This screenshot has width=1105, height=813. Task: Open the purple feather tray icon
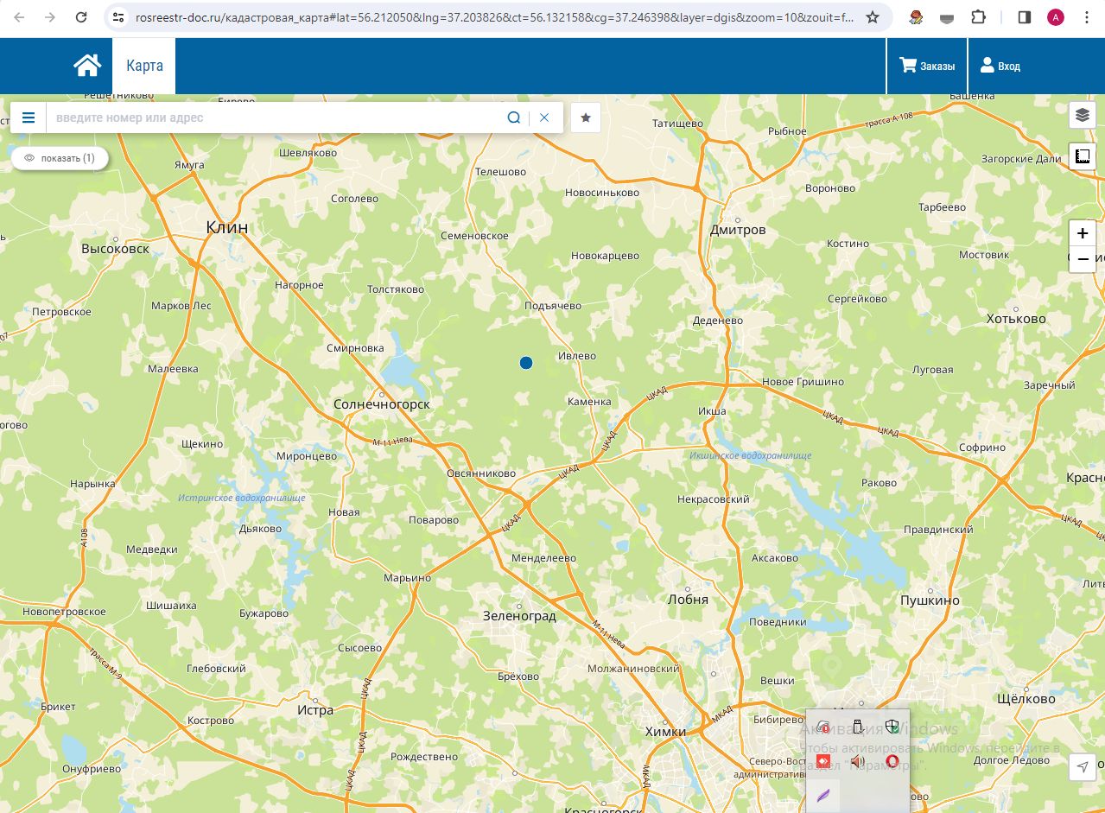[823, 795]
